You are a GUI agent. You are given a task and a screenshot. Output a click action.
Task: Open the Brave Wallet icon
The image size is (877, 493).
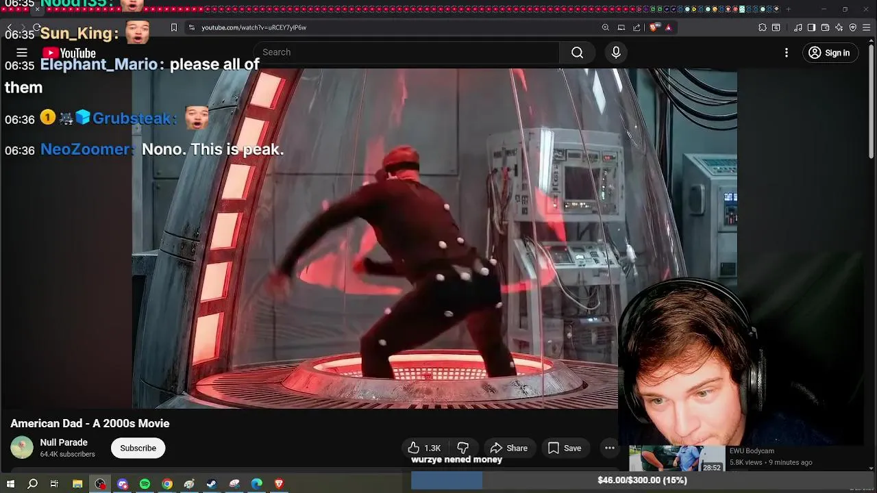pos(826,27)
